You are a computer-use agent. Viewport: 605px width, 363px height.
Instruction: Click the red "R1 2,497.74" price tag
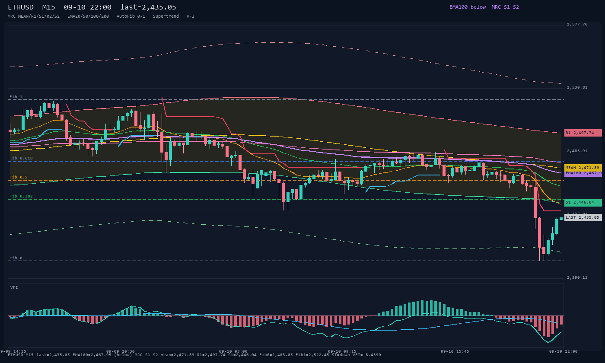coord(583,133)
